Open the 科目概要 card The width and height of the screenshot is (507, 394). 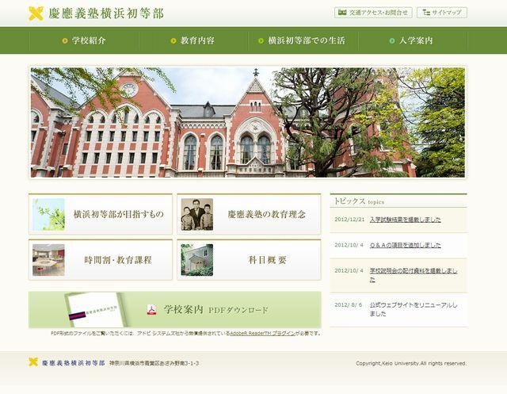point(249,260)
